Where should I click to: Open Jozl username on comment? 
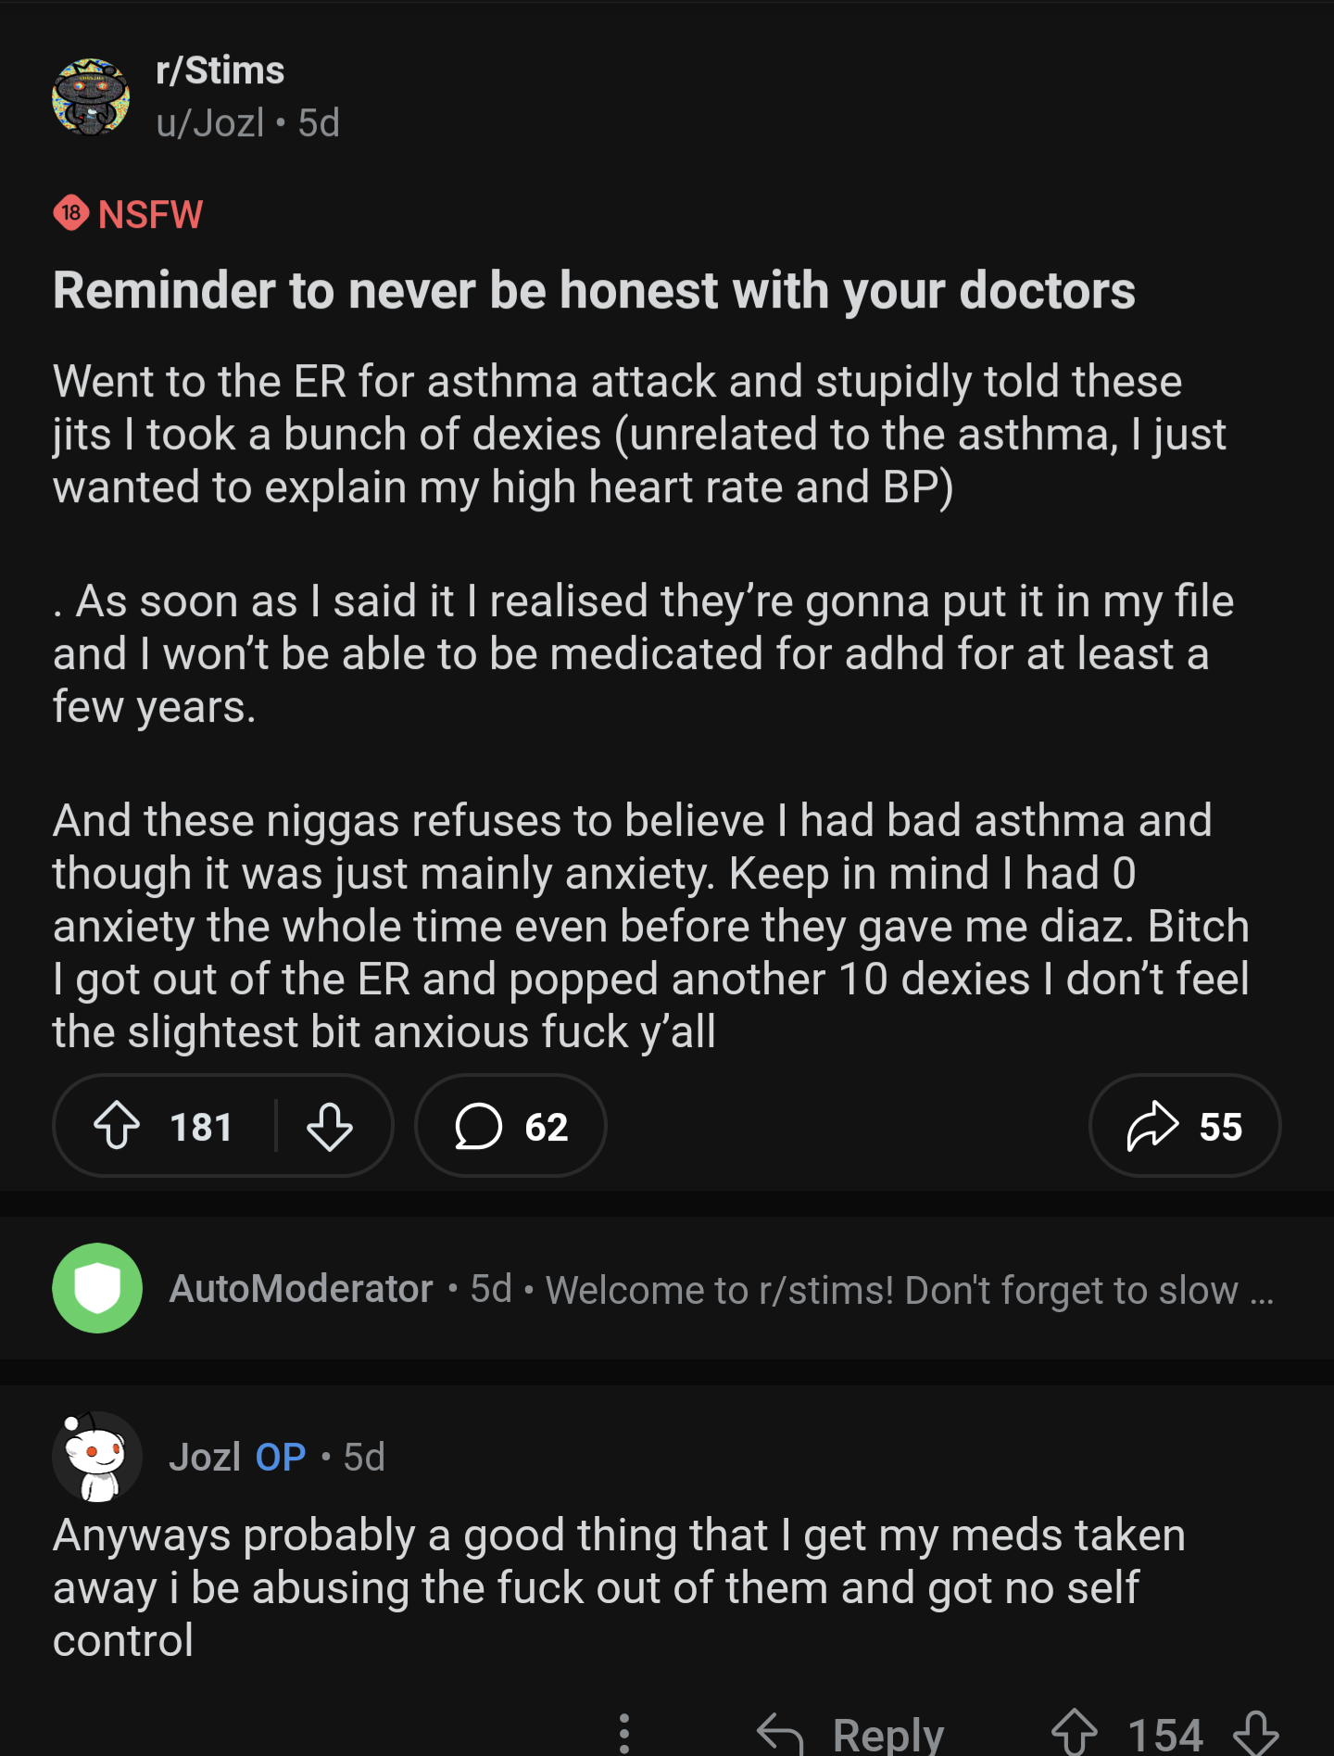(205, 1457)
